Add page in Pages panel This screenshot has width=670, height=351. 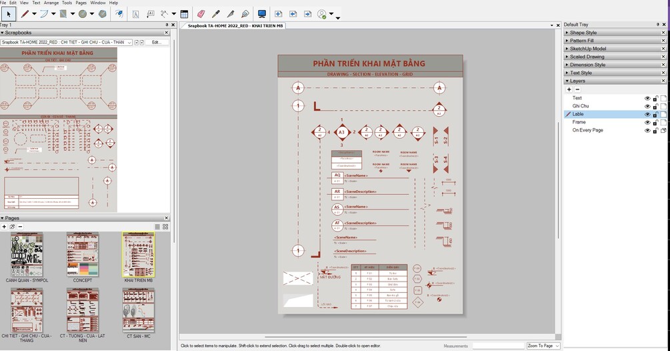click(x=4, y=227)
